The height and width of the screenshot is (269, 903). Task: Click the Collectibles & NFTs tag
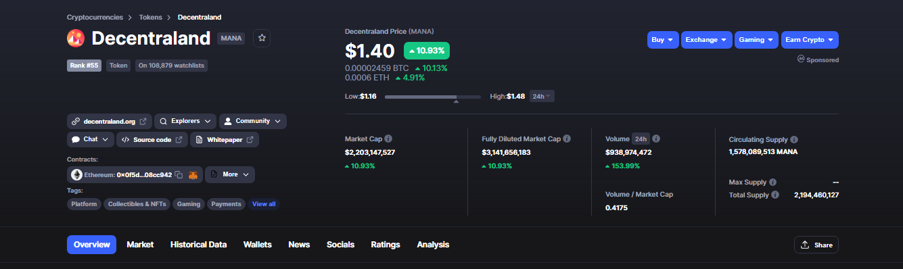[137, 203]
